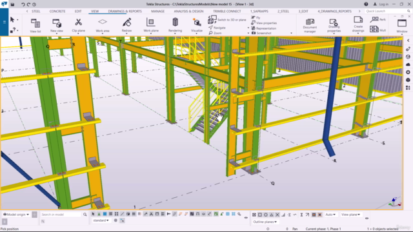The height and width of the screenshot is (232, 413).
Task: Switch to DRAWINGS & REPORTS tab
Action: tap(125, 12)
